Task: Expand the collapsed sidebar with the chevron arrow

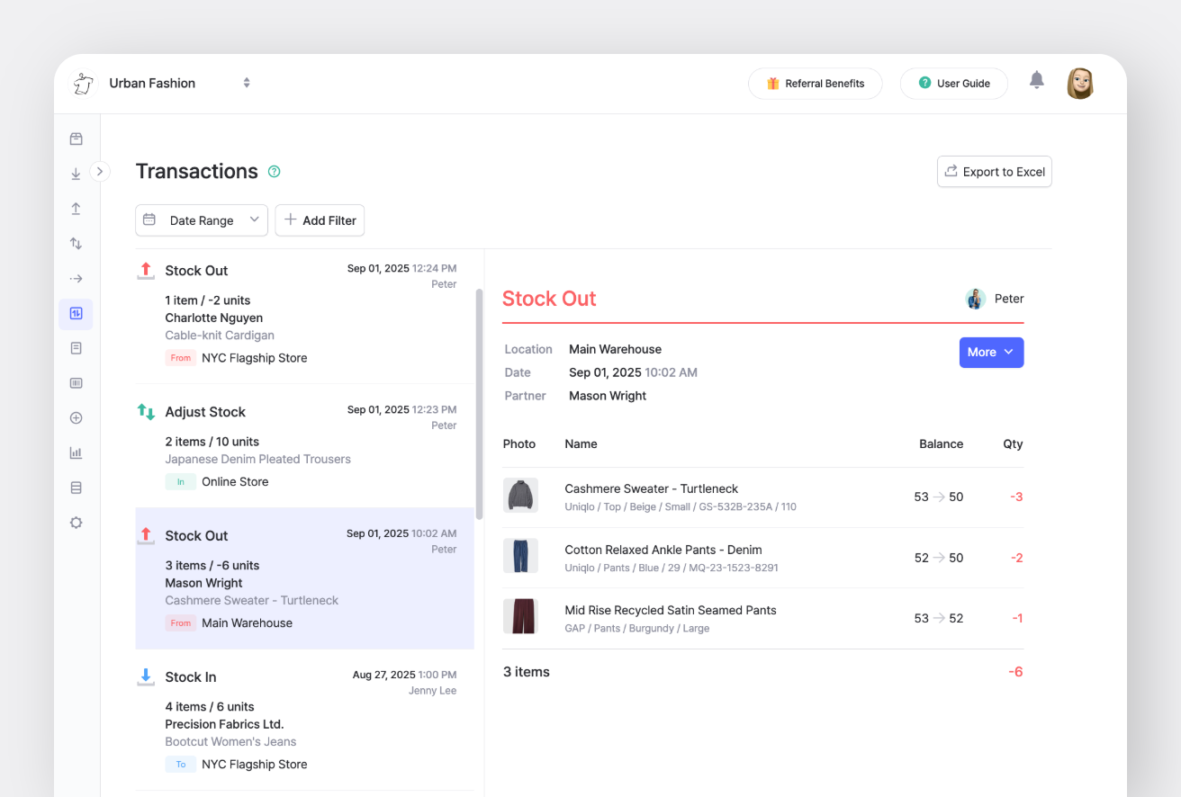Action: click(99, 171)
